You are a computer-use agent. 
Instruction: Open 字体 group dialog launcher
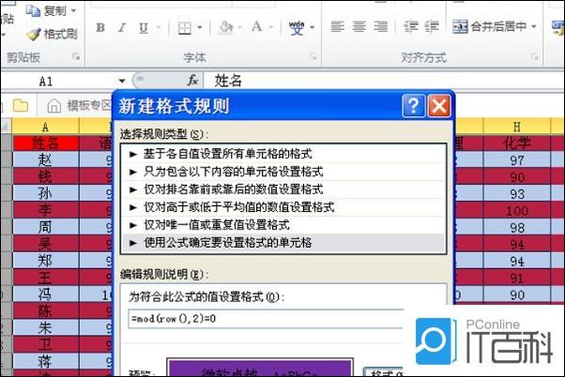(313, 56)
